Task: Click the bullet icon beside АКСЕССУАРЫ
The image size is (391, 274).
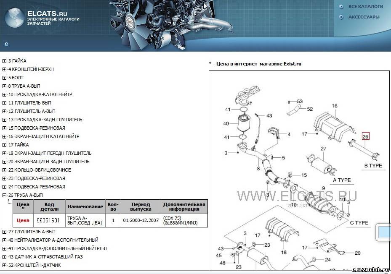Action: tap(341, 17)
